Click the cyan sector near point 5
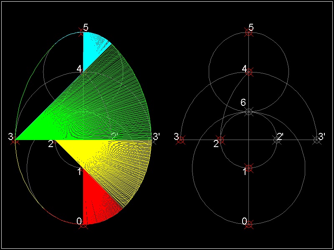This screenshot has width=334, height=250. 91,48
